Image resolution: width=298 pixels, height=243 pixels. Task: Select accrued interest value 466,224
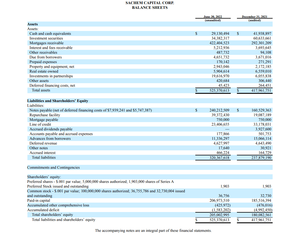pos(223,153)
